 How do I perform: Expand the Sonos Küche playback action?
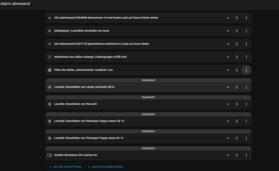coord(228,18)
